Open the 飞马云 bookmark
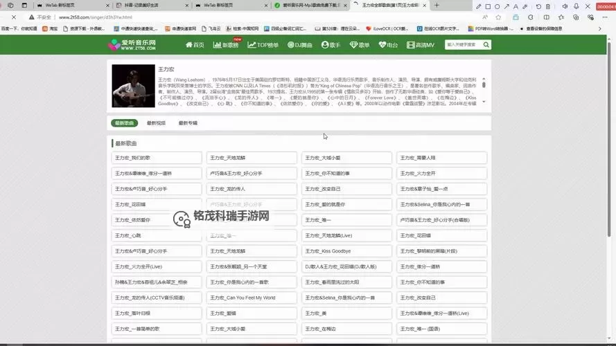616x346 pixels. pyautogui.click(x=211, y=28)
